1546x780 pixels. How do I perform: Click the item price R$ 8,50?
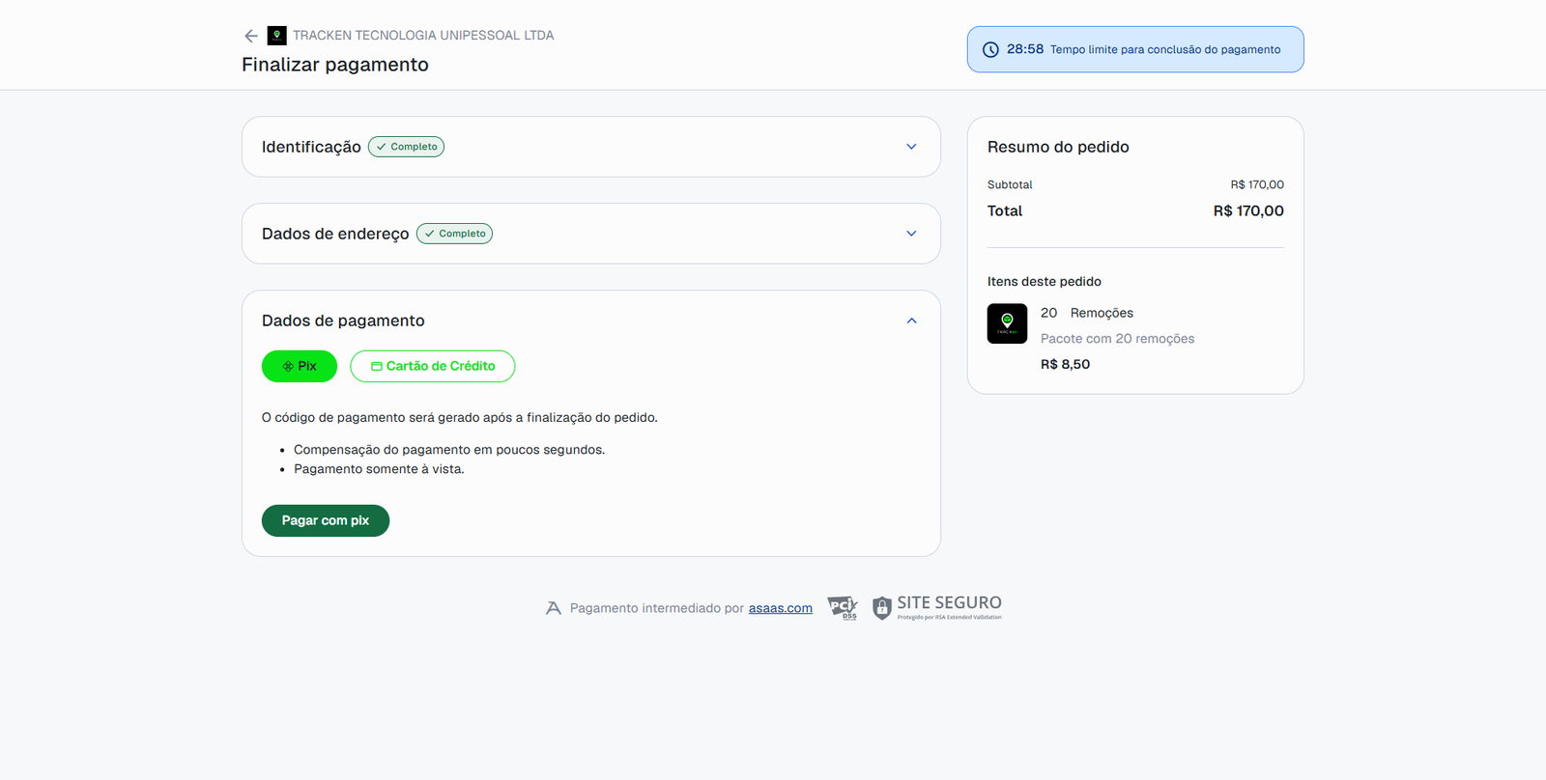[1065, 364]
